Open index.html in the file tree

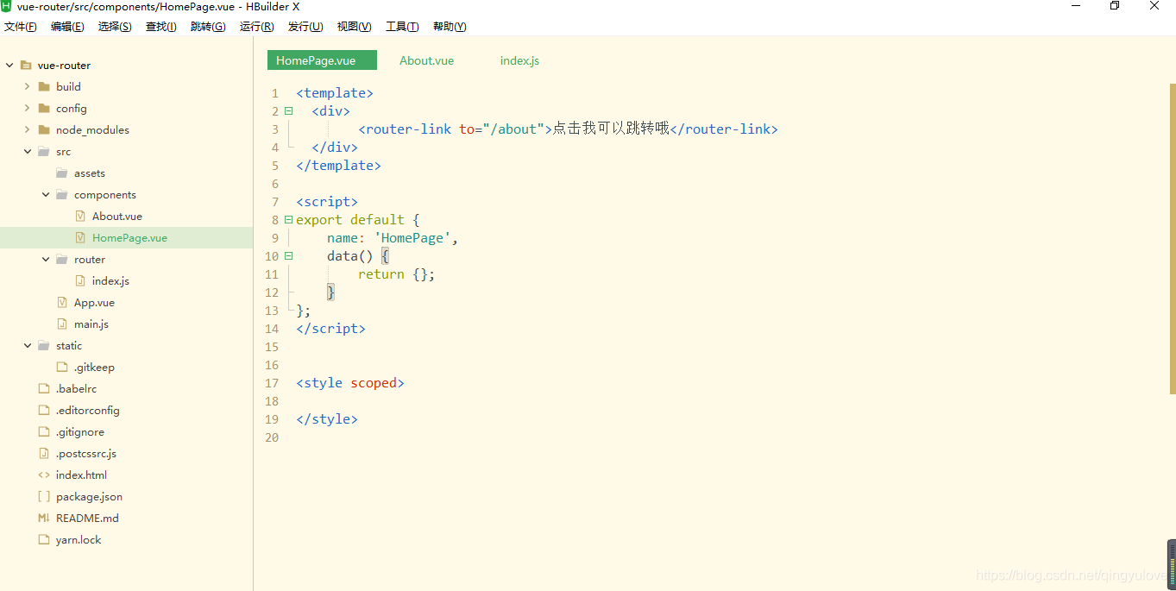(81, 475)
